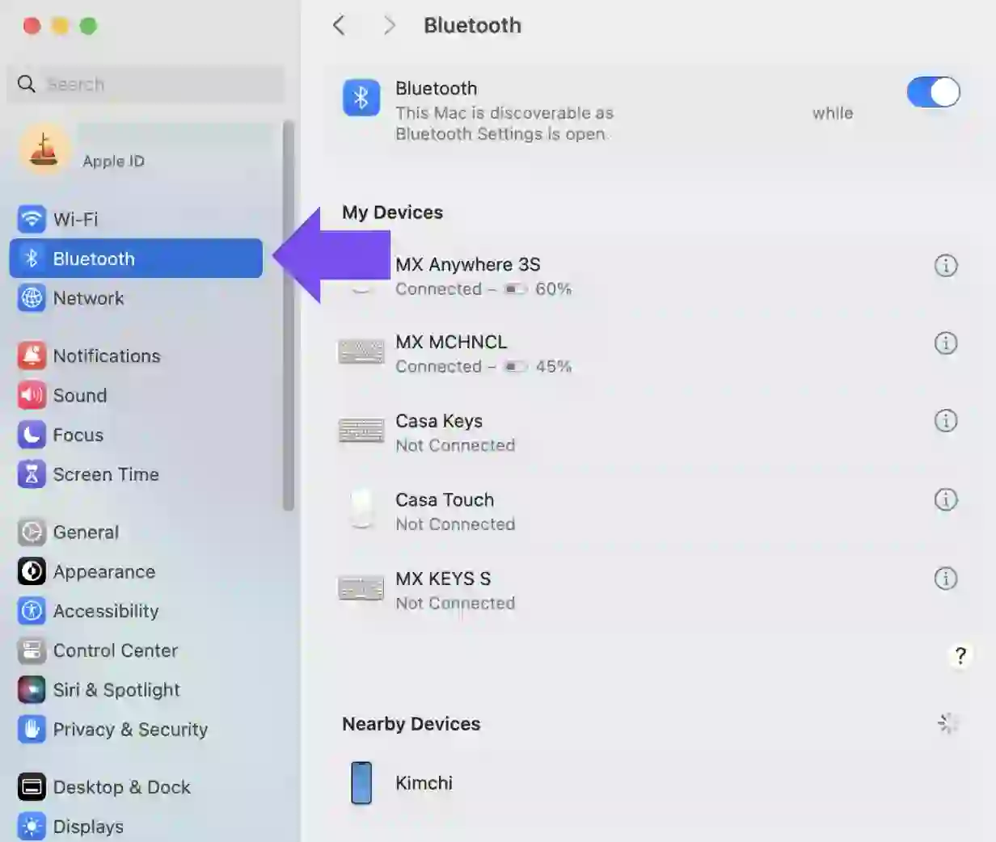Open the Apple ID account avatar
The width and height of the screenshot is (996, 842).
pos(44,149)
